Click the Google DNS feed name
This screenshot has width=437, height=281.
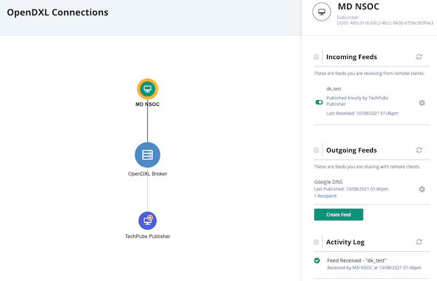point(328,182)
